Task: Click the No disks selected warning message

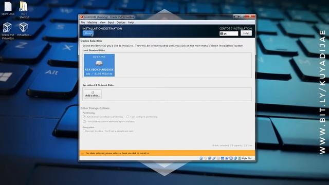Action: pos(118,153)
